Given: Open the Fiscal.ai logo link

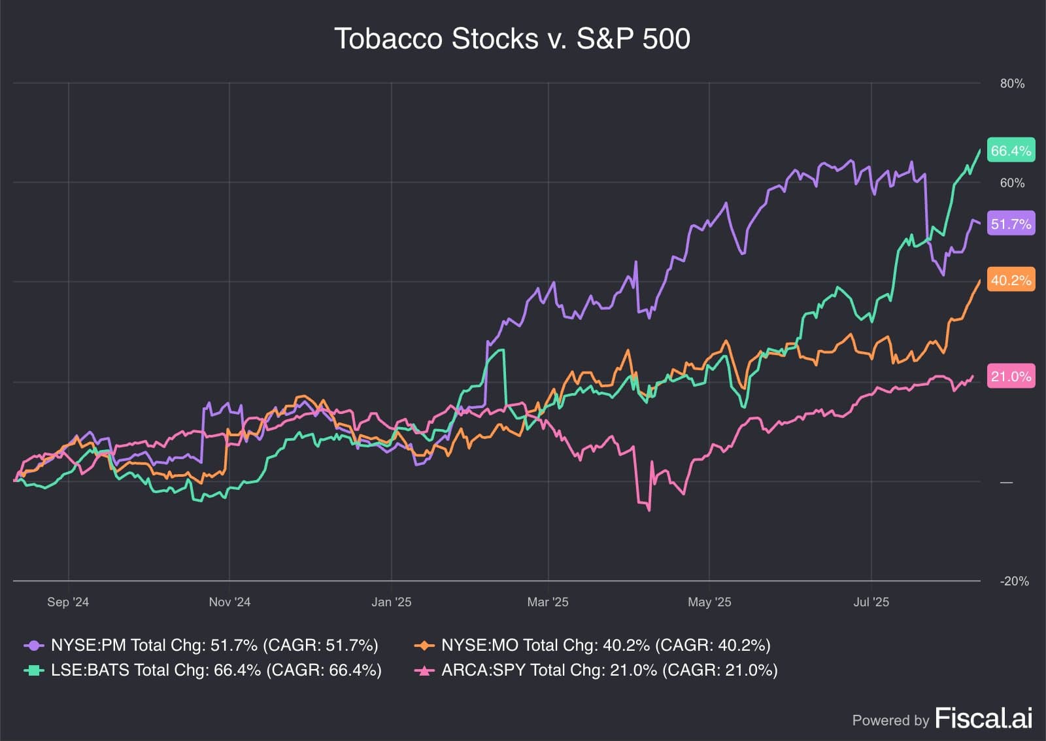Looking at the screenshot, I should tap(983, 718).
